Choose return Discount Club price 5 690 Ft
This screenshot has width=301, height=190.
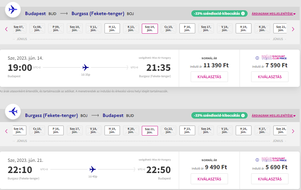pos(270,179)
